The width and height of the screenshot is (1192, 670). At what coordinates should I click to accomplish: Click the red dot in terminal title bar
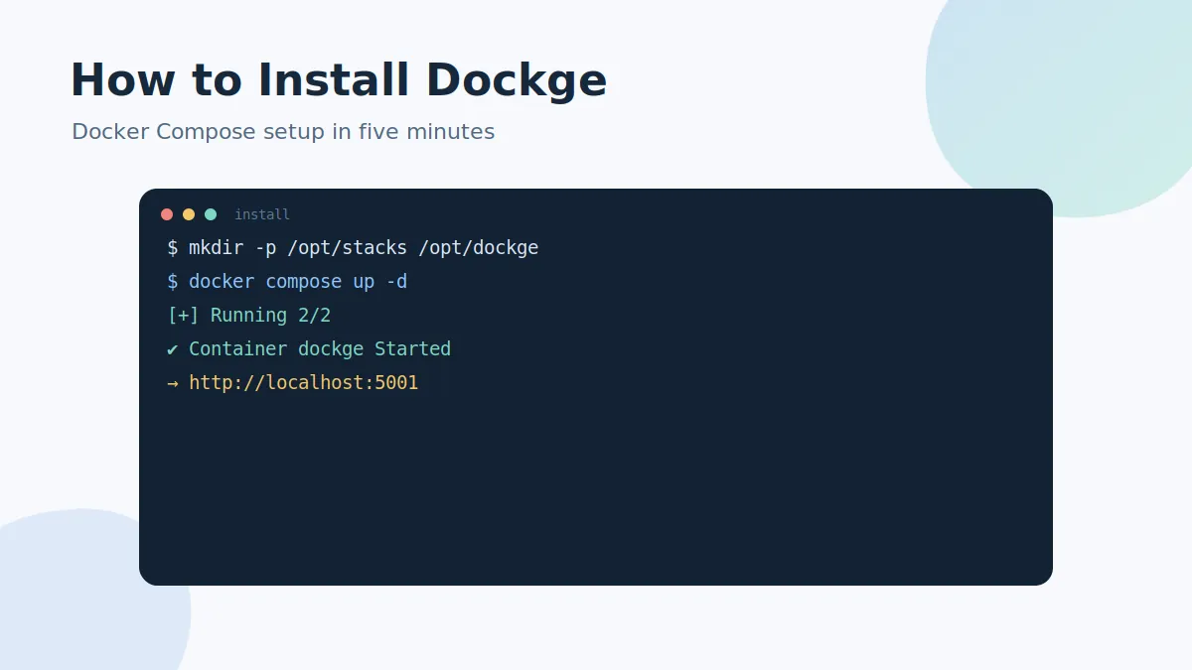click(167, 214)
